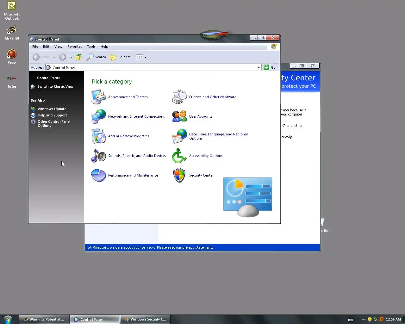405x324 pixels.
Task: Click the Back arrow toolbar icon
Action: 36,57
